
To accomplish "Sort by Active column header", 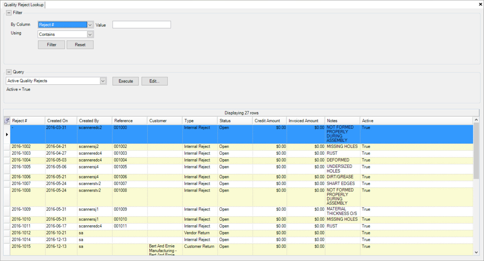I will pos(417,121).
